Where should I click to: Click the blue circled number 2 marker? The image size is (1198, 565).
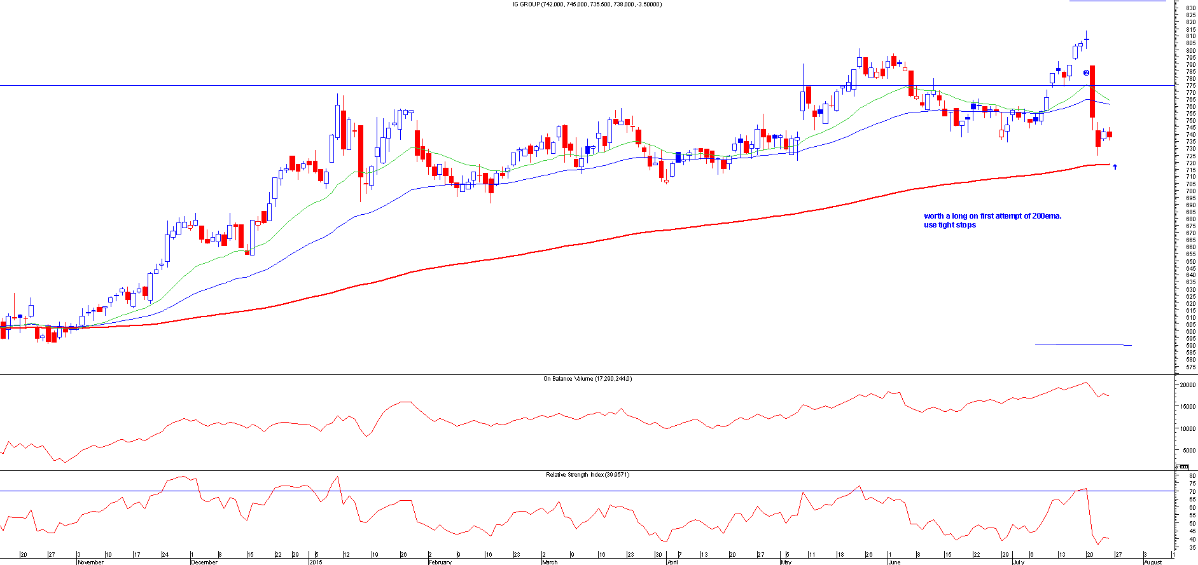[x=1087, y=73]
